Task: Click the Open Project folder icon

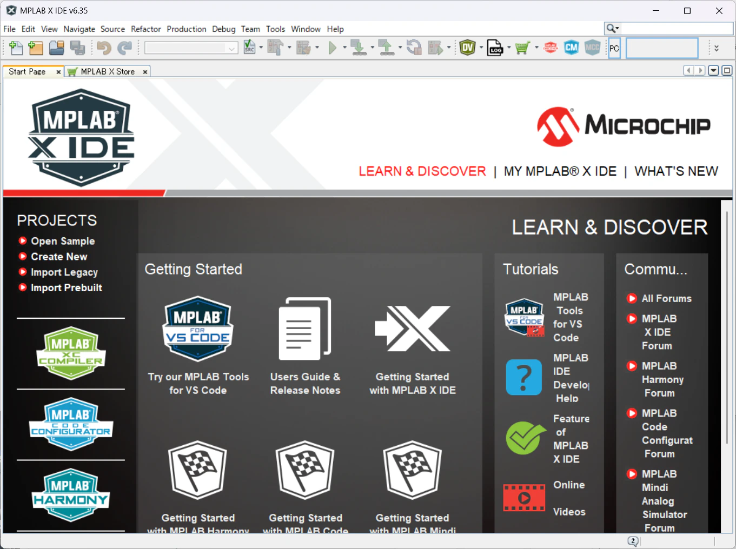Action: (57, 48)
